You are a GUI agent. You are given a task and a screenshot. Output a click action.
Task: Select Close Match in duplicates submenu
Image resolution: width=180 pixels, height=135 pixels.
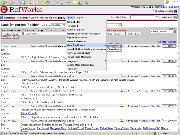click(x=114, y=49)
